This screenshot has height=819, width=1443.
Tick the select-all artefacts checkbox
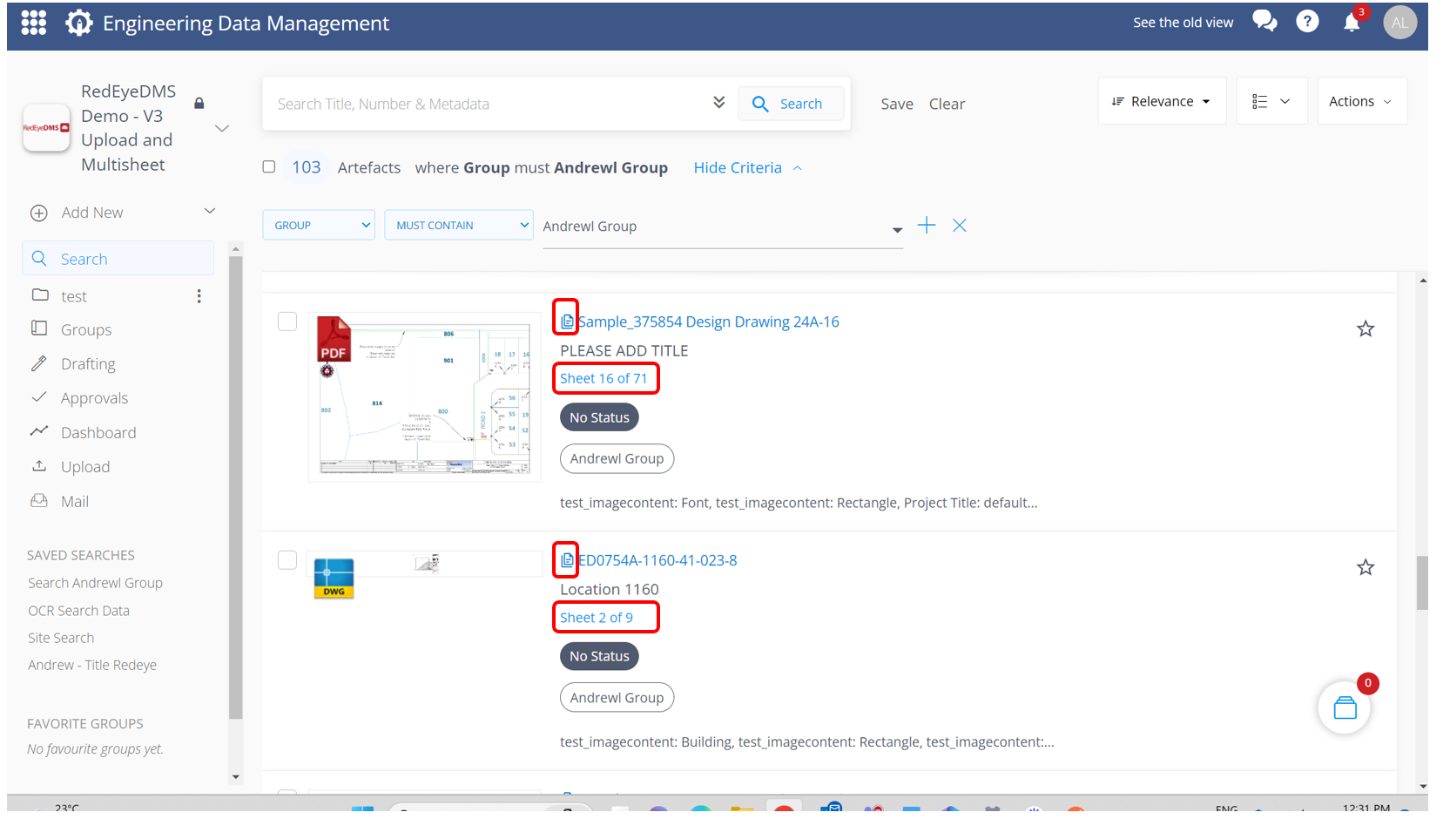tap(269, 167)
